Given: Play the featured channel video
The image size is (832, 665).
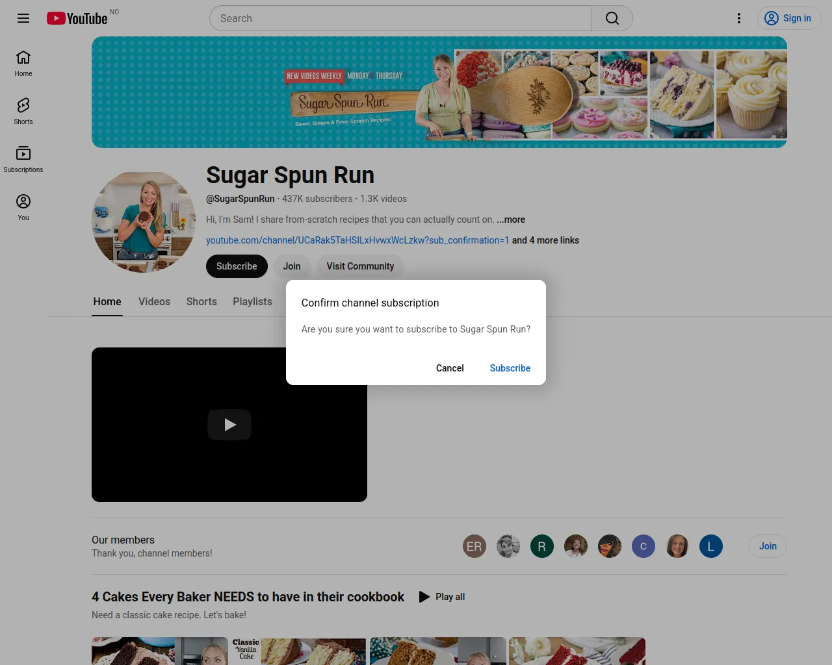Looking at the screenshot, I should [229, 425].
